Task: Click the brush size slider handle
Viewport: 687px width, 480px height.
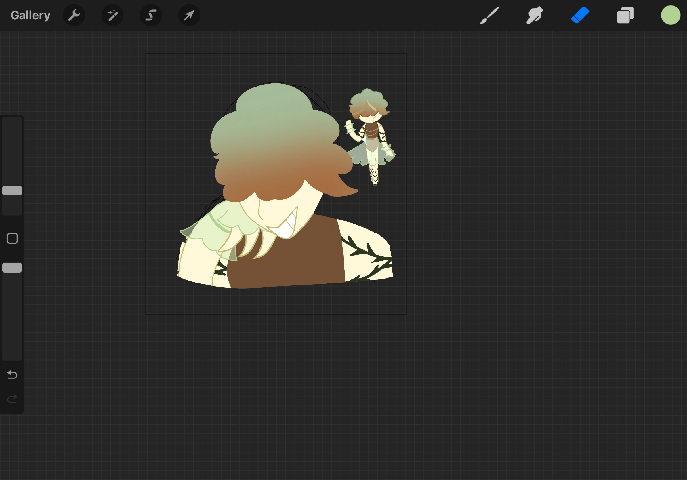Action: [12, 191]
